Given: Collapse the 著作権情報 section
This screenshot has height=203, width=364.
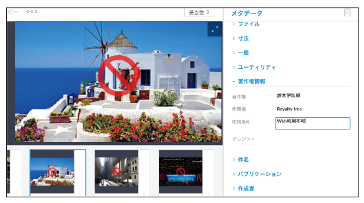Looking at the screenshot, I should pos(251,81).
